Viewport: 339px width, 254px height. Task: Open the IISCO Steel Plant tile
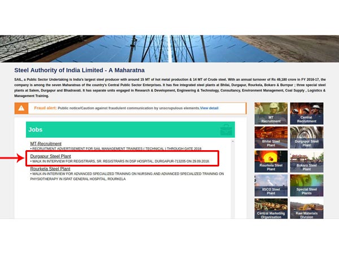tap(271, 185)
